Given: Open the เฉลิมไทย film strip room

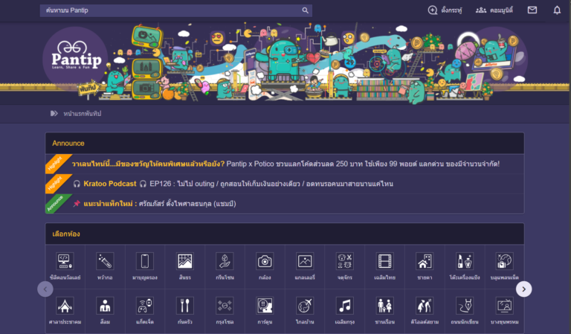Looking at the screenshot, I should click(x=385, y=262).
